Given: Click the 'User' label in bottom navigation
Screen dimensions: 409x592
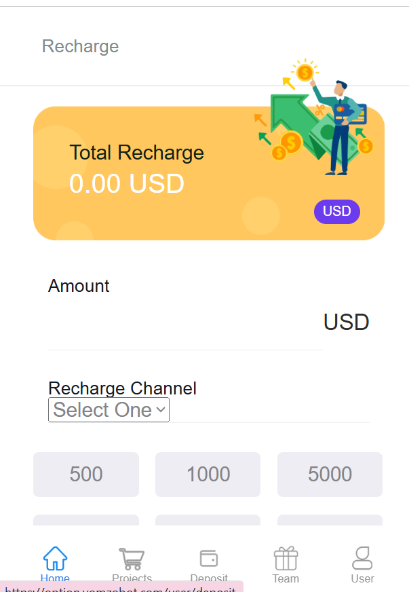Looking at the screenshot, I should point(362,578).
